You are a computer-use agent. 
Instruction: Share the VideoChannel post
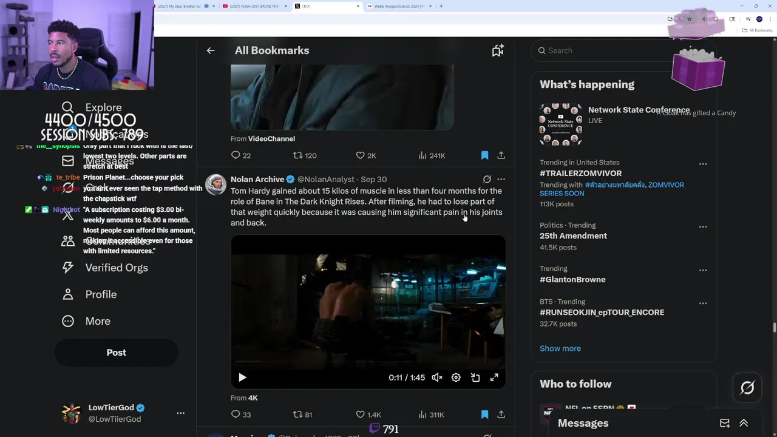(501, 155)
